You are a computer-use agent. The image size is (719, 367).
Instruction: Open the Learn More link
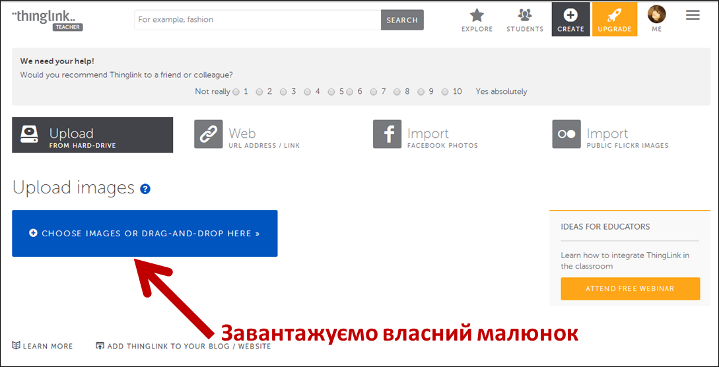click(42, 347)
